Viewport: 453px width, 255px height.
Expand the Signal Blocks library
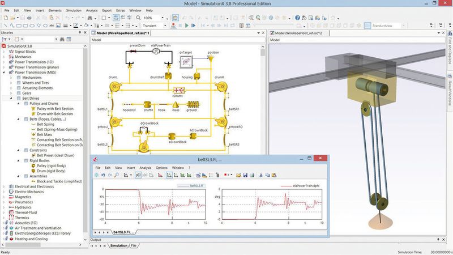[4, 52]
